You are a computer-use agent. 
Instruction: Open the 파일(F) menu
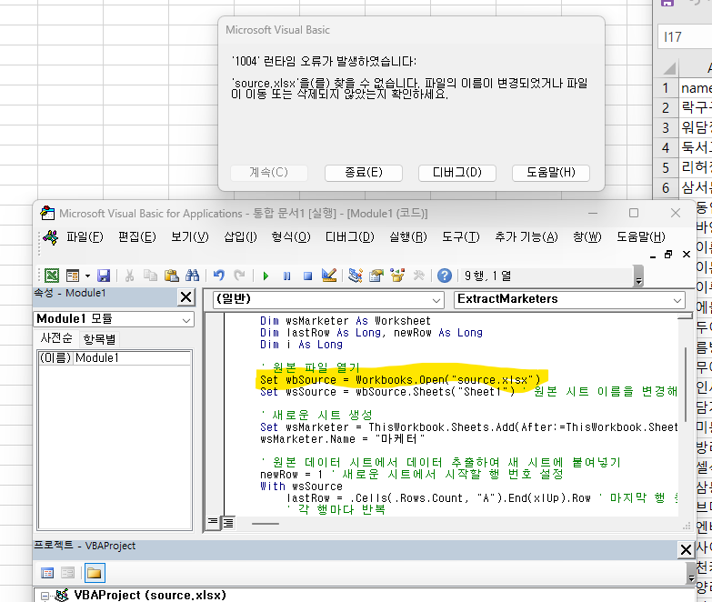pyautogui.click(x=85, y=236)
